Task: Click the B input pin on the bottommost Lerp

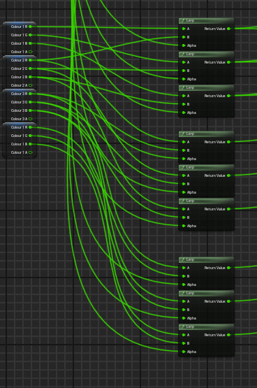Action: [x=184, y=343]
